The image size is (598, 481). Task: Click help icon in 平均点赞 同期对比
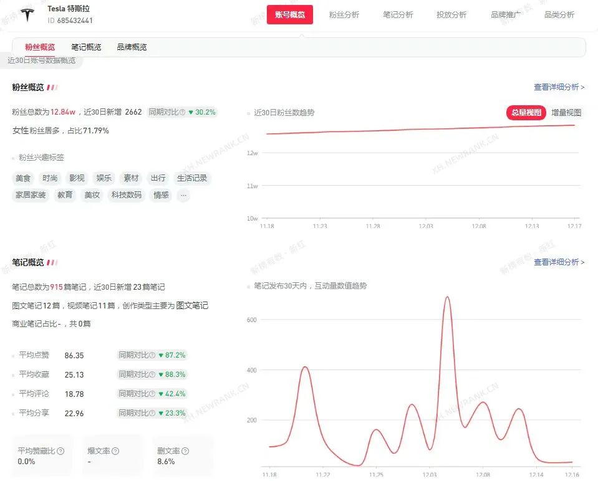[x=153, y=355]
